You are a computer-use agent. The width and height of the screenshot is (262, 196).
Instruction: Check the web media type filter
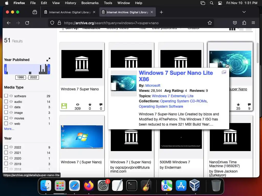pos(6,123)
